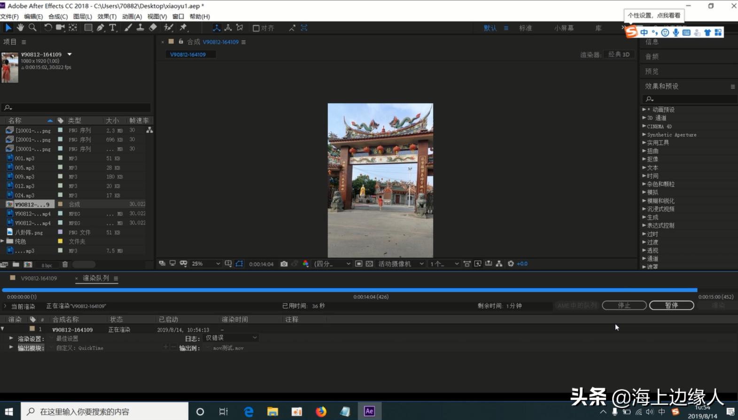Click the Project panel search field
Screen dimensions: 738x420
[x=77, y=107]
